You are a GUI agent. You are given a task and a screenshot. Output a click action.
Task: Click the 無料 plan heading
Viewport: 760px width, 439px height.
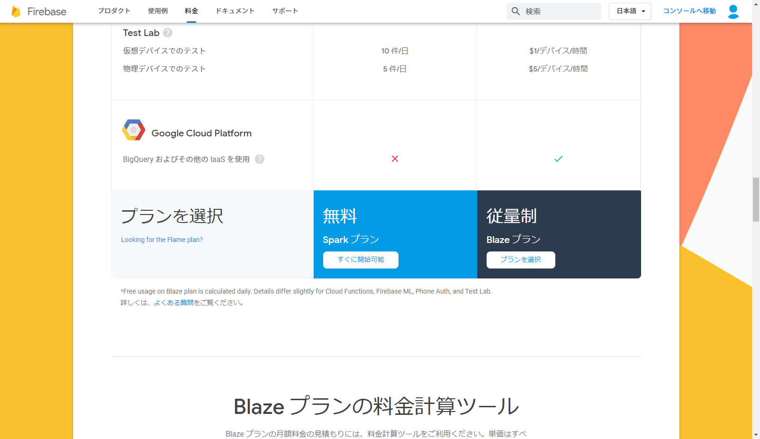[x=340, y=216]
